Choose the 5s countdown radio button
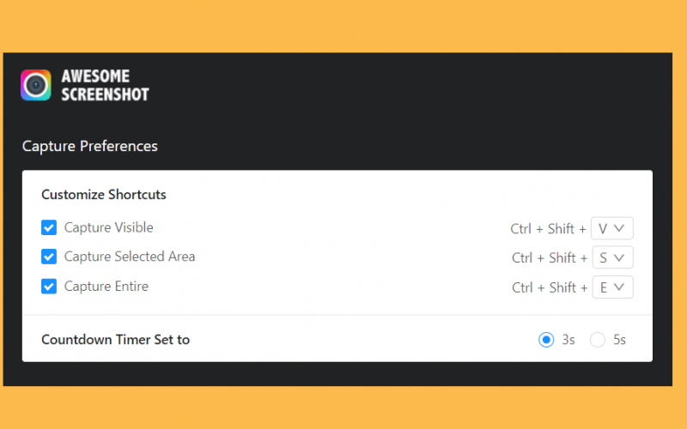The image size is (687, 429). [597, 340]
